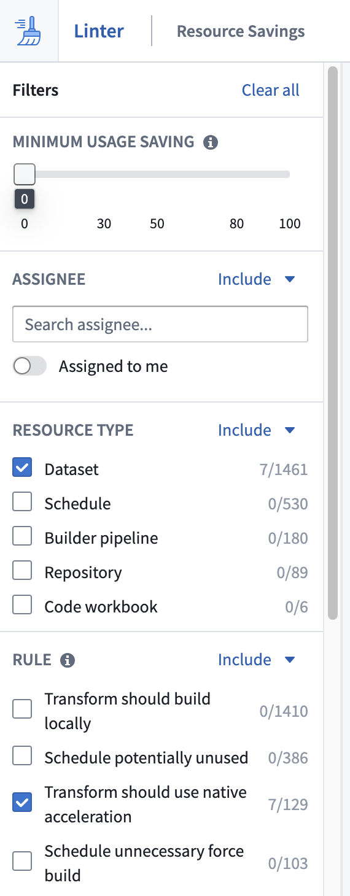
Task: Open the Linter tab
Action: coord(99,31)
